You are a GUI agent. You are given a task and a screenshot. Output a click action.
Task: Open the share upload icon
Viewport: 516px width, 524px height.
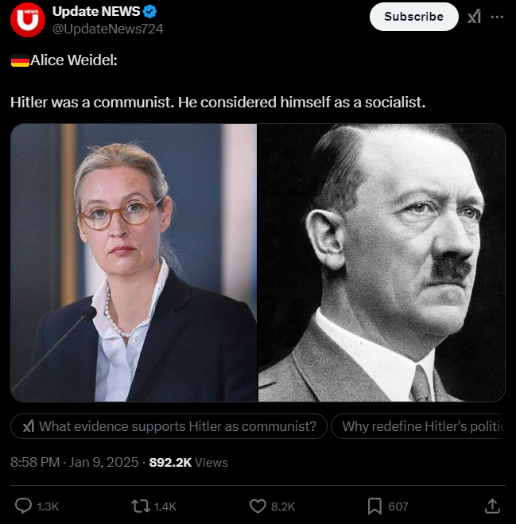pos(492,506)
